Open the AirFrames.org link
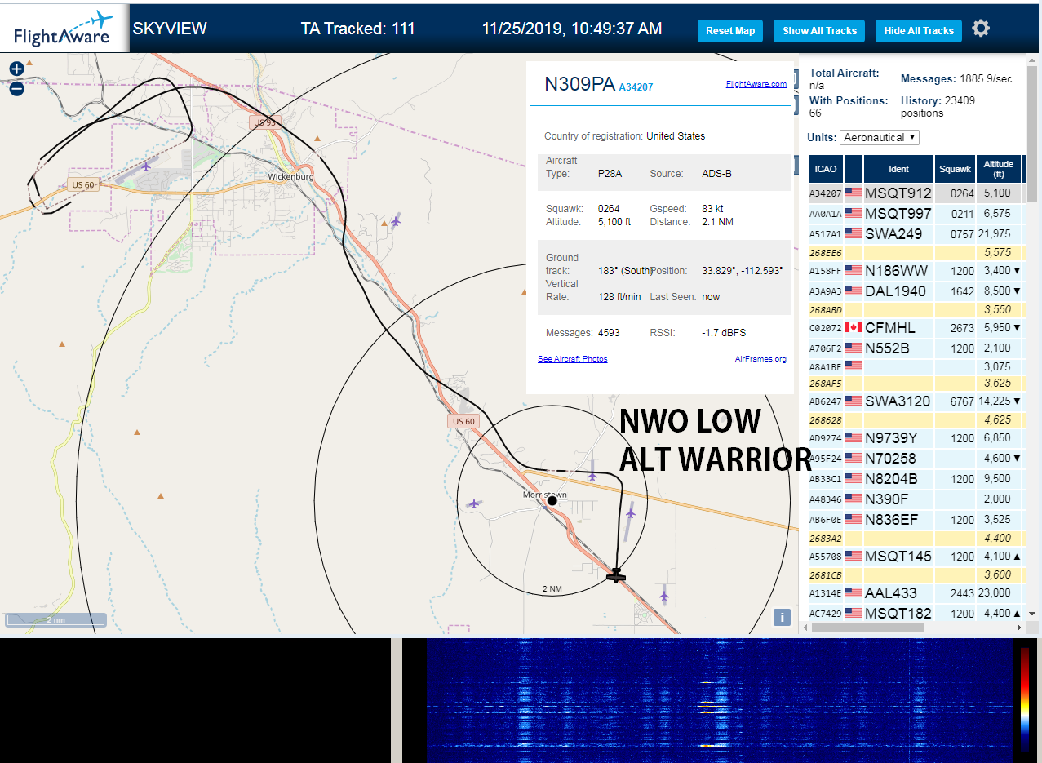The image size is (1042, 763). coord(760,359)
